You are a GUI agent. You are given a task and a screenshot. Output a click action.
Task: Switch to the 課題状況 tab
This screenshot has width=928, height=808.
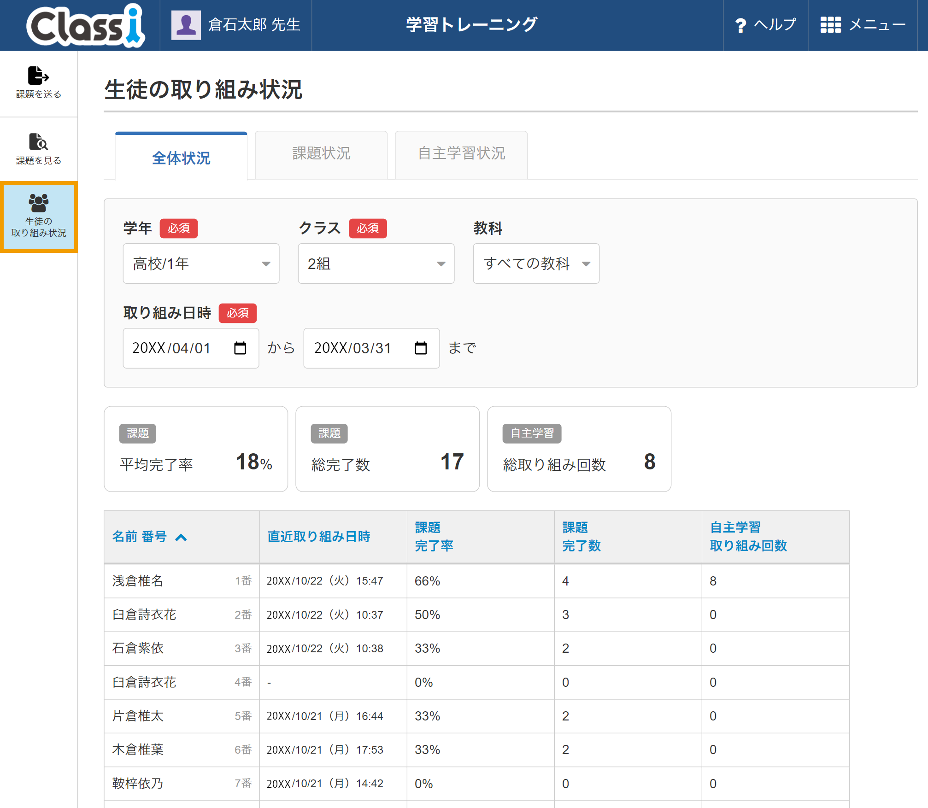click(321, 155)
